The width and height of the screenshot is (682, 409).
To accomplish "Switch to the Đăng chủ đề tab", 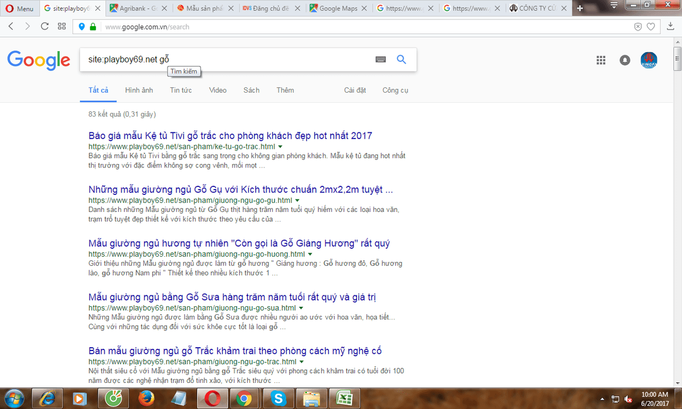I will point(272,9).
